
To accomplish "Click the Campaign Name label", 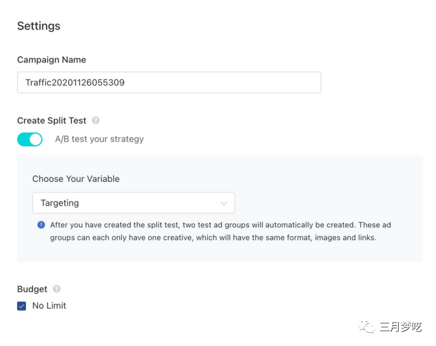I will pos(51,60).
